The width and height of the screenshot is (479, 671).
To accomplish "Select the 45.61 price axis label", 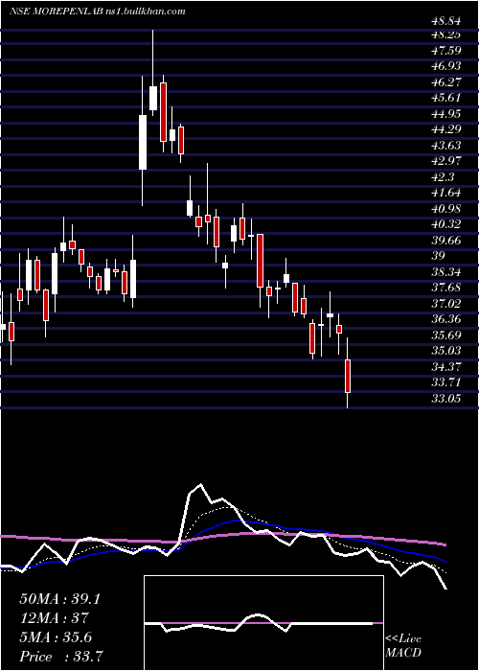I will (x=445, y=98).
